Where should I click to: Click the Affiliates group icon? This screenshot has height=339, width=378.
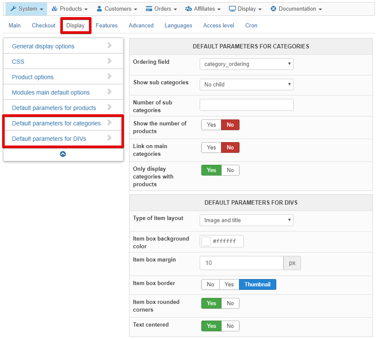click(x=189, y=9)
